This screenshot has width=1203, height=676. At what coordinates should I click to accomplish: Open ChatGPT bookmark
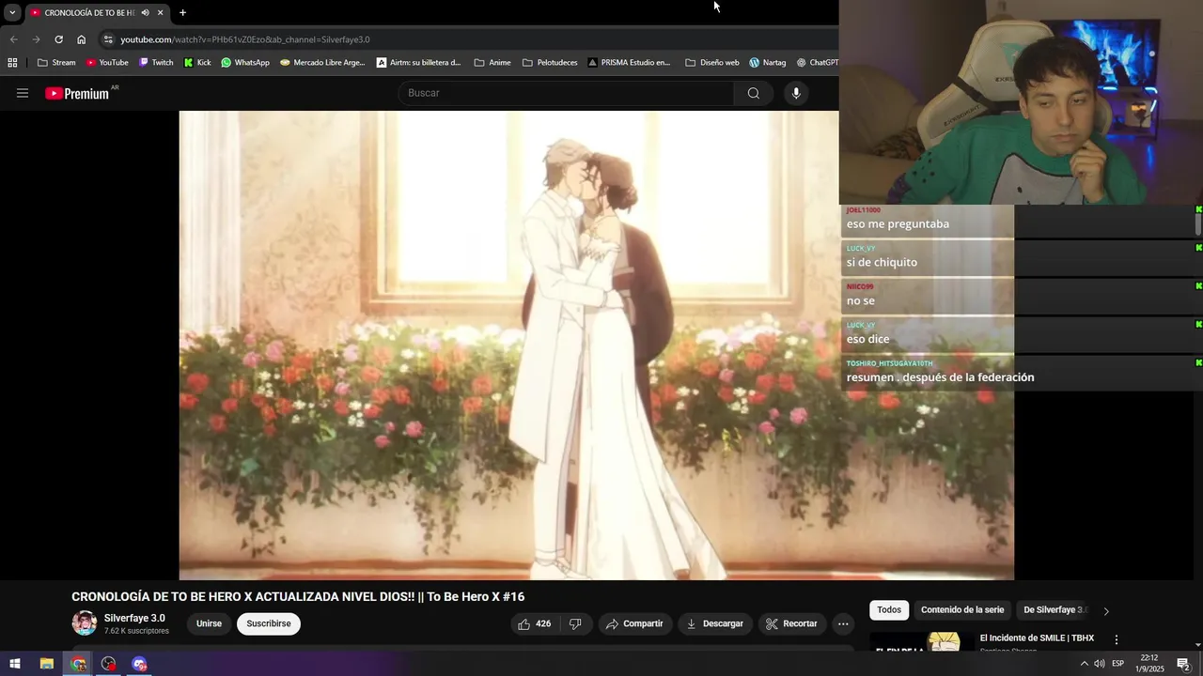pyautogui.click(x=817, y=63)
